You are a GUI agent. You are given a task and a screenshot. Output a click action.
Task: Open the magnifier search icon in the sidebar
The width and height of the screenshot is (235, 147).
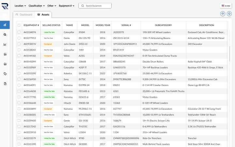coord(5,35)
